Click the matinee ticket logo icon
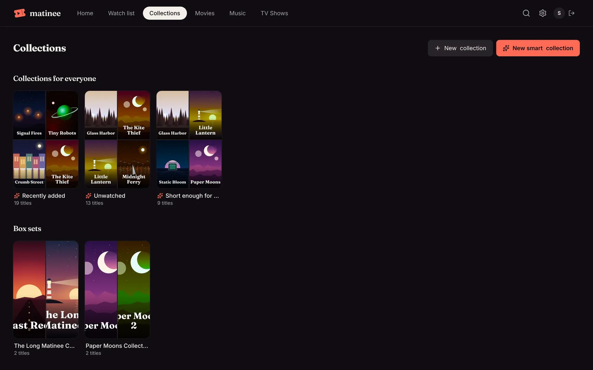This screenshot has height=370, width=593. 20,13
